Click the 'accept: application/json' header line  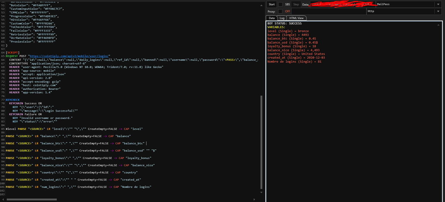(37, 74)
